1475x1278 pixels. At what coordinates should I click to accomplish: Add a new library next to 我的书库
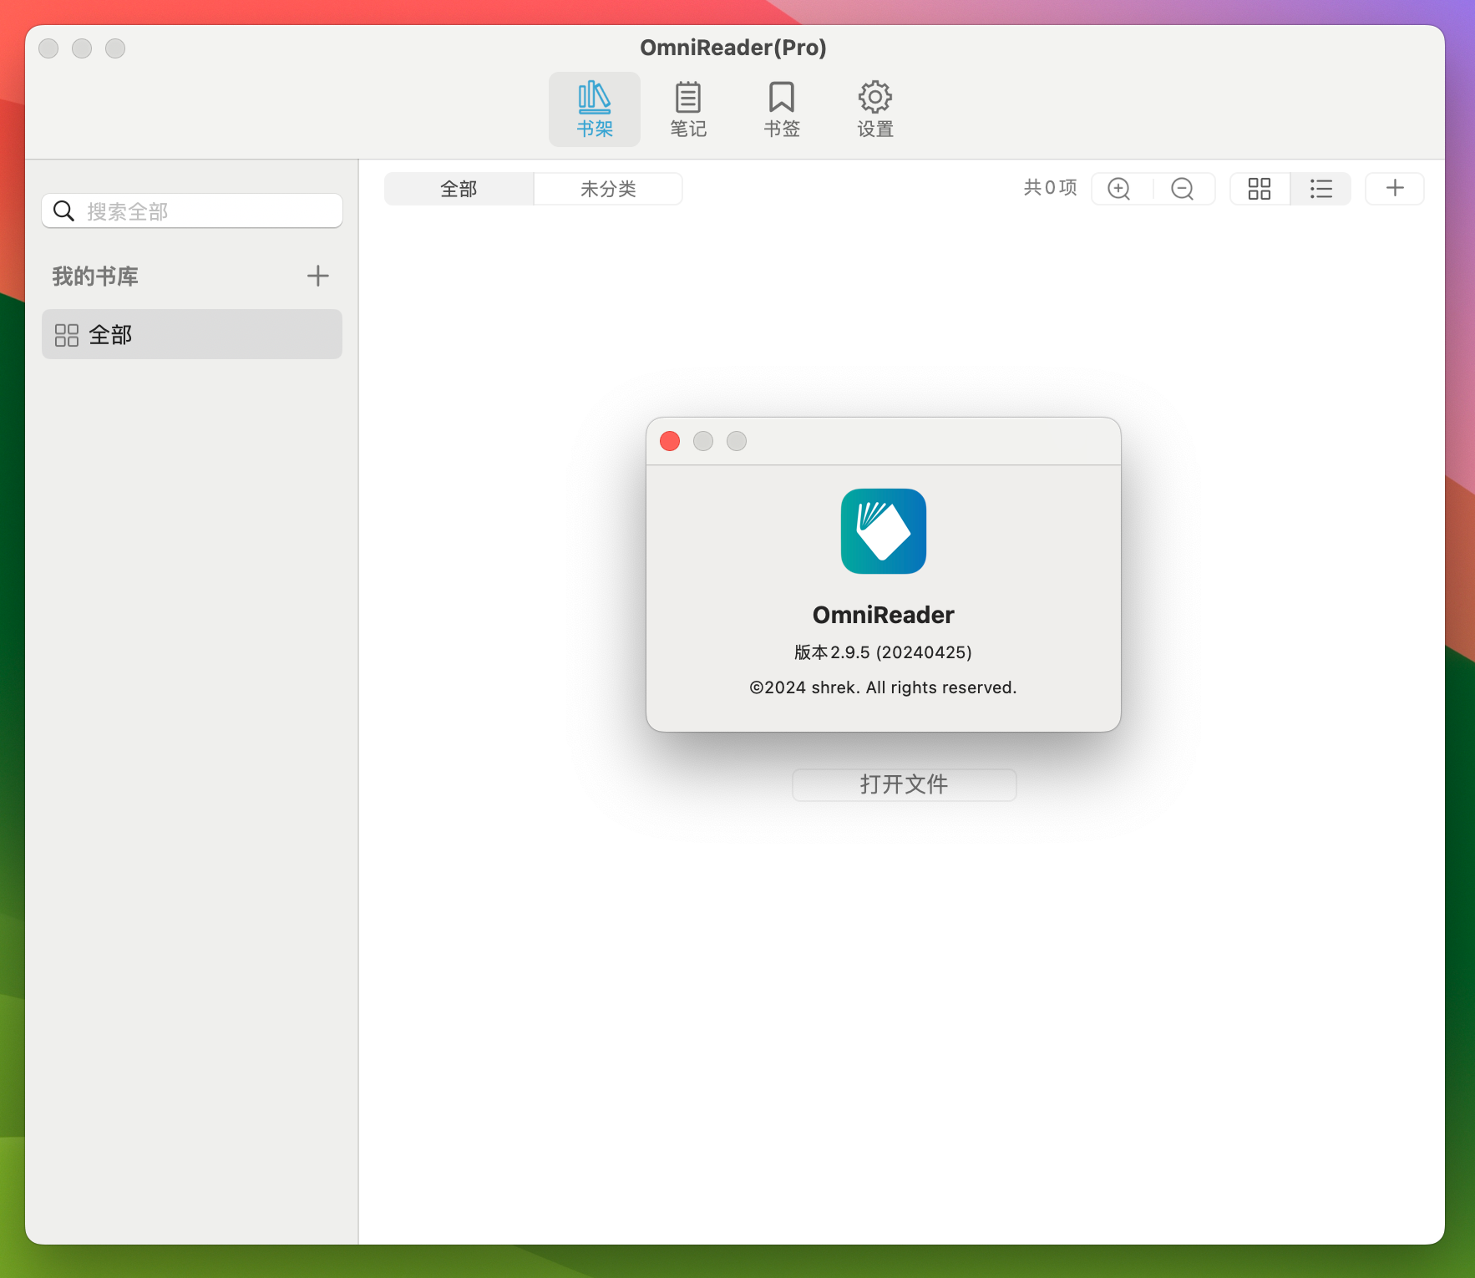pyautogui.click(x=317, y=276)
